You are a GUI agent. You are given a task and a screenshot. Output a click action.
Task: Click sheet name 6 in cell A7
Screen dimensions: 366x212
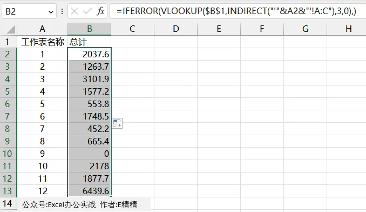[42, 116]
